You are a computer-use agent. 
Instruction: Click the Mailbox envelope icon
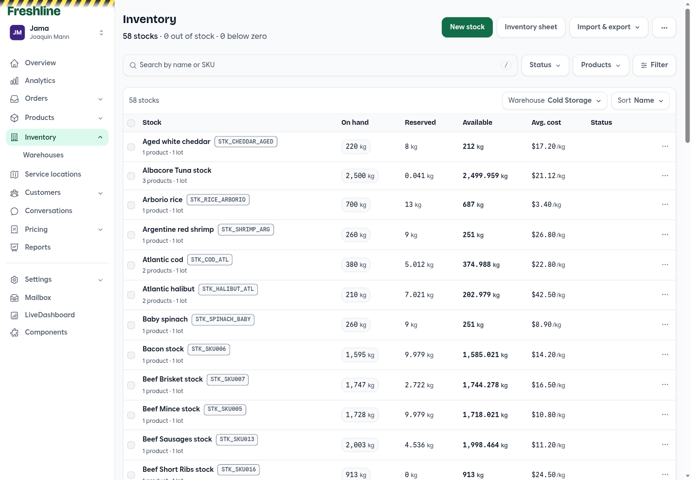tap(14, 298)
